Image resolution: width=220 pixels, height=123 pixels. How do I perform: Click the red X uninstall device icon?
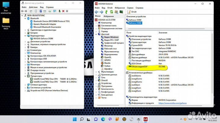(63, 11)
